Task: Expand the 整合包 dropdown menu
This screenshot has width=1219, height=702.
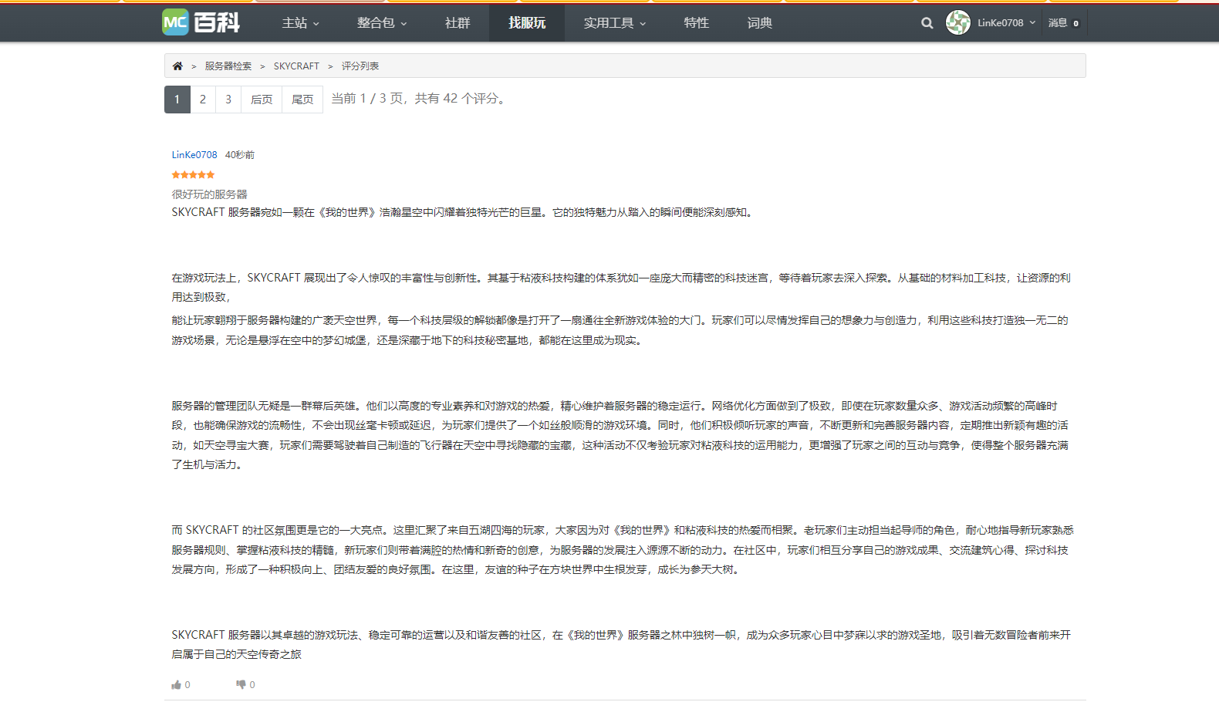Action: click(x=382, y=23)
